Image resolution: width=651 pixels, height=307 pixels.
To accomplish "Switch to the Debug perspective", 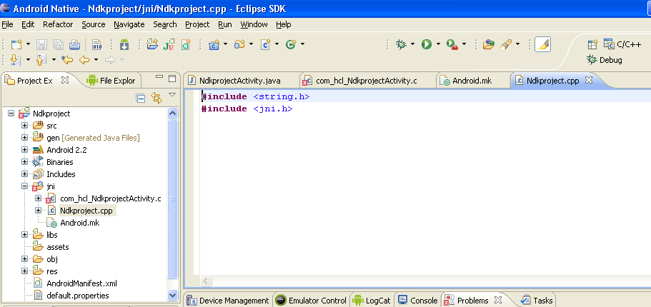I will point(605,60).
